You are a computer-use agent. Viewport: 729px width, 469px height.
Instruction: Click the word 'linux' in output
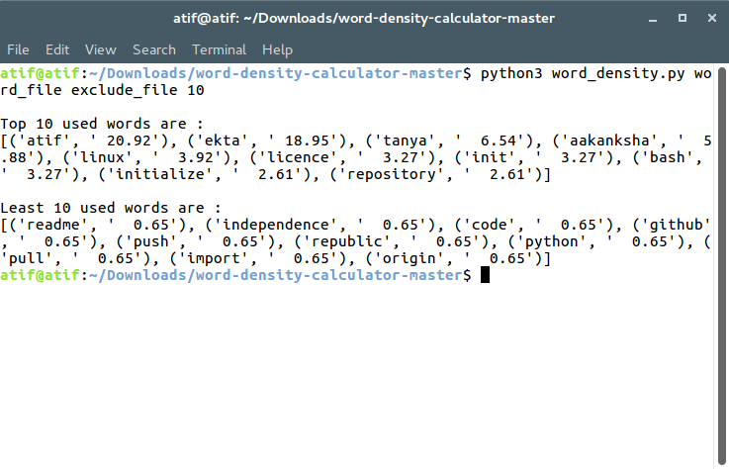[102, 157]
